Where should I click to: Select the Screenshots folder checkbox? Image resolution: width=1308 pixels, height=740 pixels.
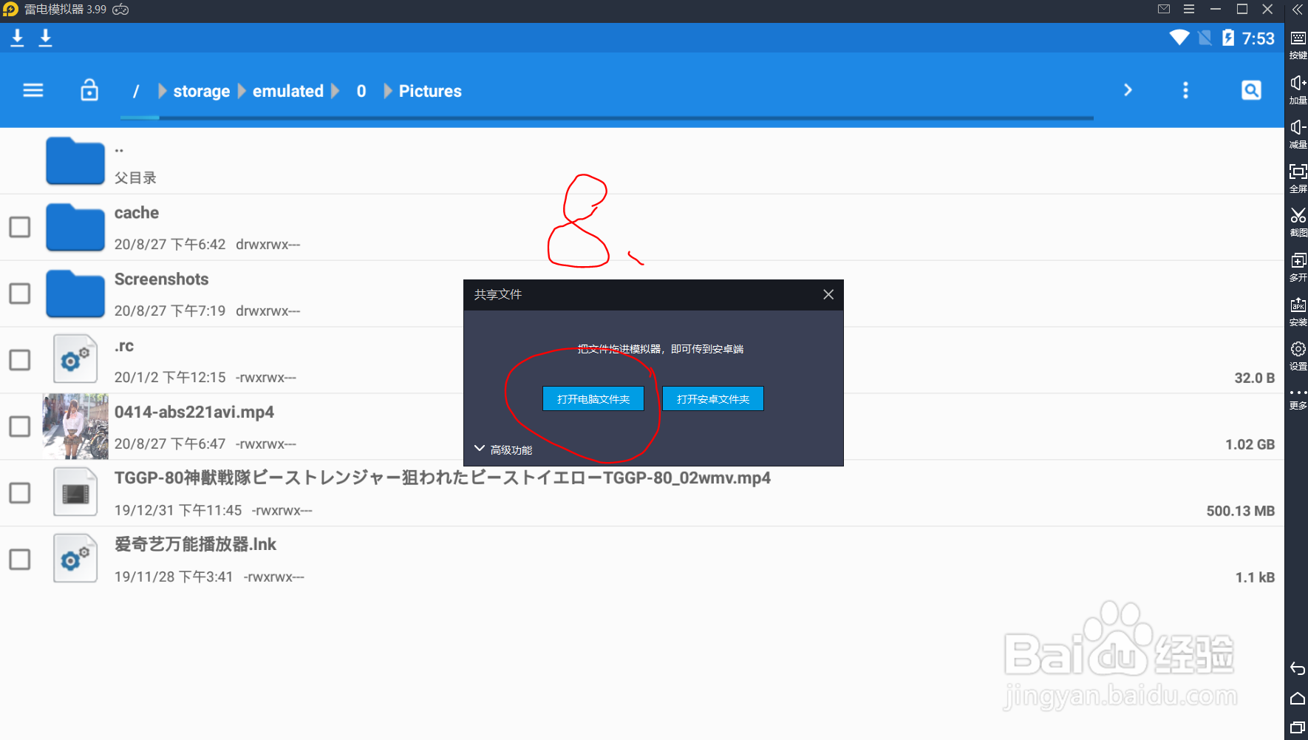click(x=20, y=293)
